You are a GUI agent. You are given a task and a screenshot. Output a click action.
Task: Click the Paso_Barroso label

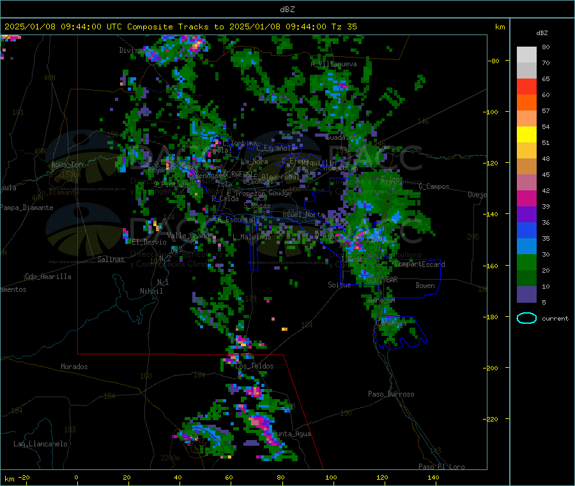coord(391,394)
